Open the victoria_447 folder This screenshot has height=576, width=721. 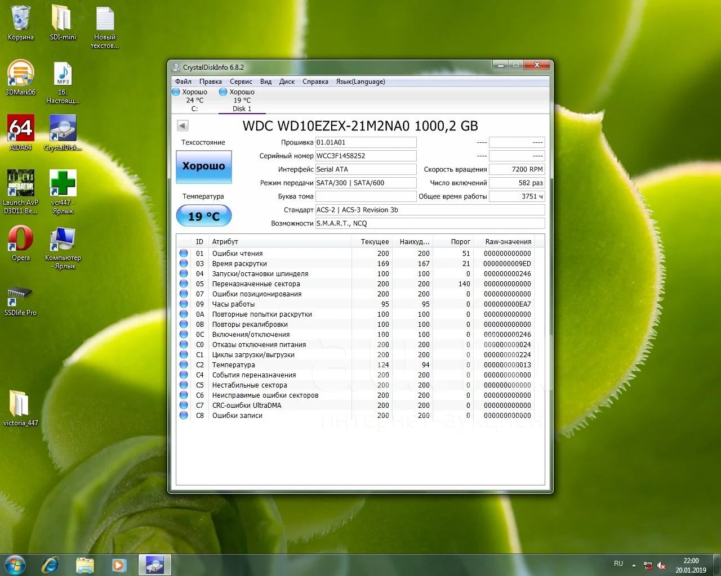coord(20,408)
